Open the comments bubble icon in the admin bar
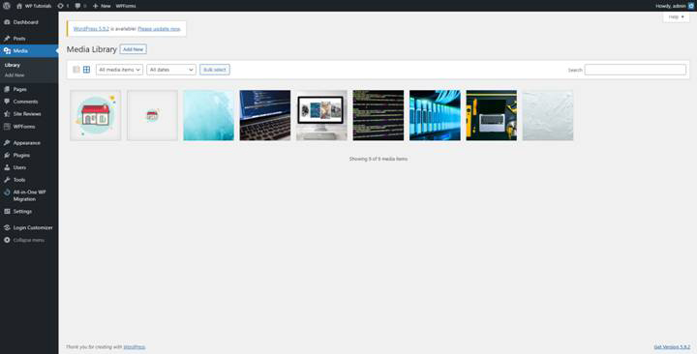 (x=77, y=6)
